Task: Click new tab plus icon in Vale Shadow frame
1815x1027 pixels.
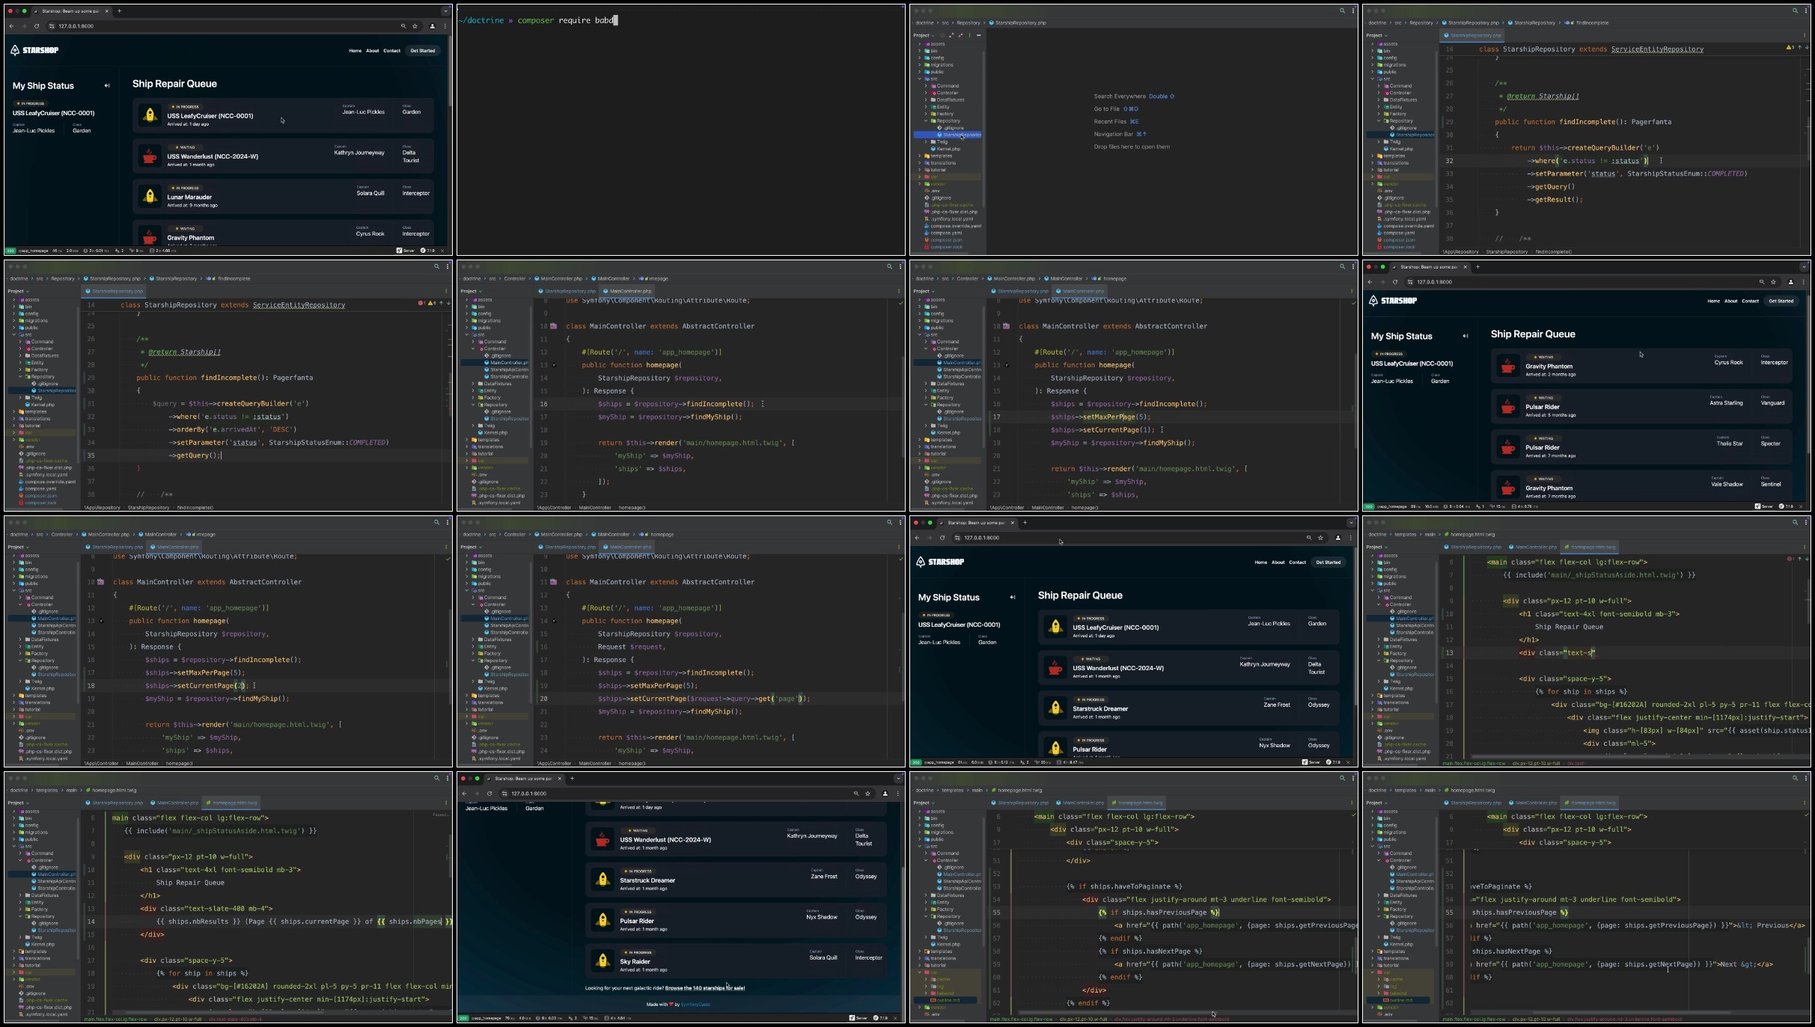Action: coord(1477,267)
